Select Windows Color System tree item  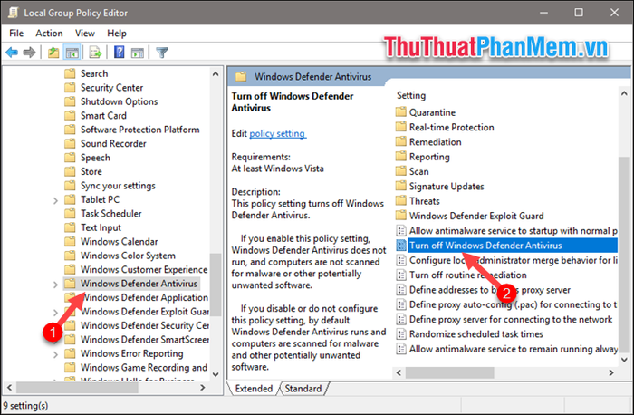[x=128, y=256]
